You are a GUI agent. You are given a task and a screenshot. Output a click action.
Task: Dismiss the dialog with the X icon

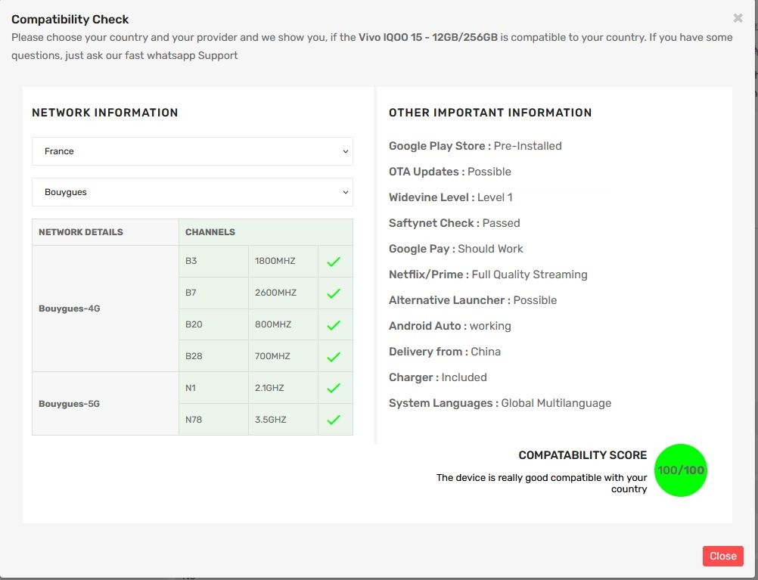[738, 18]
